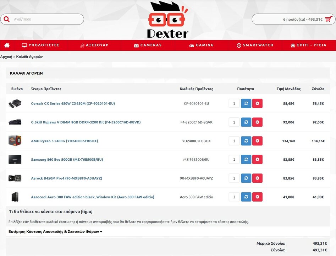This screenshot has width=336, height=256.
Task: Open the AMD Ryzen 5 2400G product link
Action: [65, 141]
